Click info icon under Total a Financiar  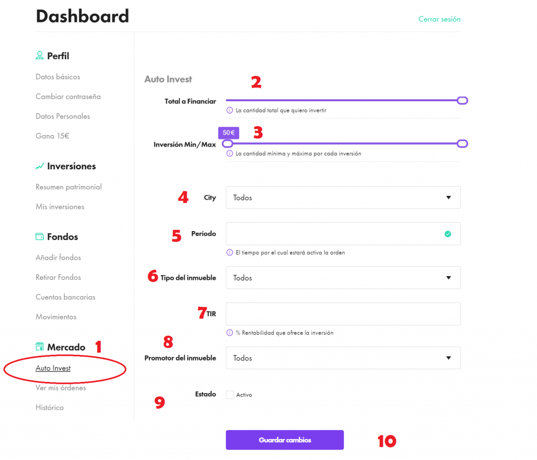click(230, 111)
